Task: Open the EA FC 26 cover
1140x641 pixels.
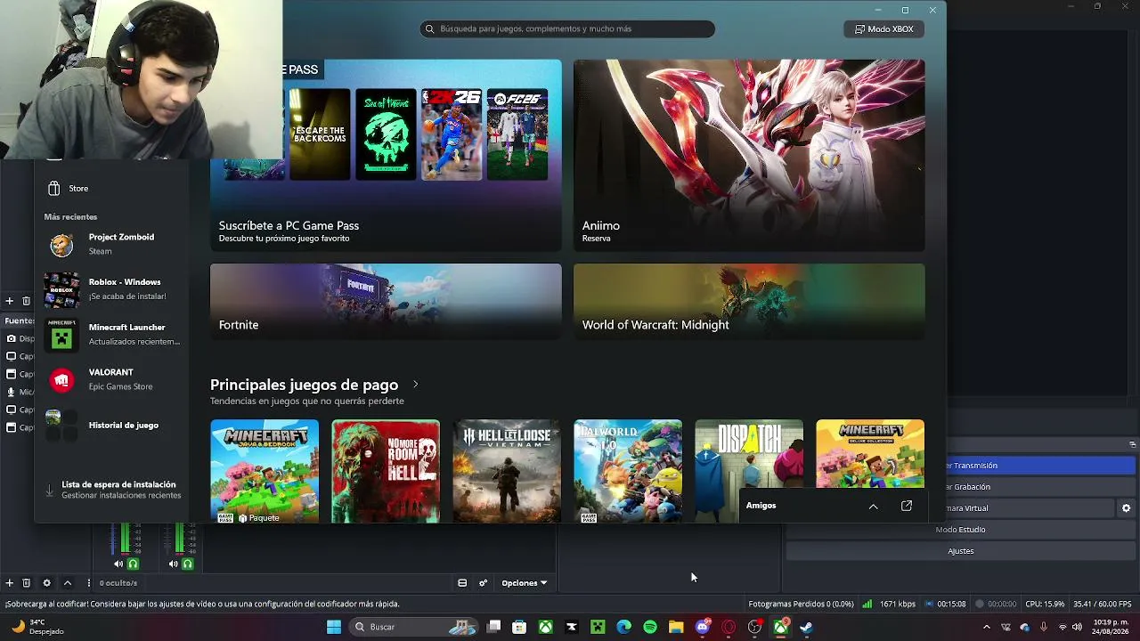Action: [x=517, y=134]
